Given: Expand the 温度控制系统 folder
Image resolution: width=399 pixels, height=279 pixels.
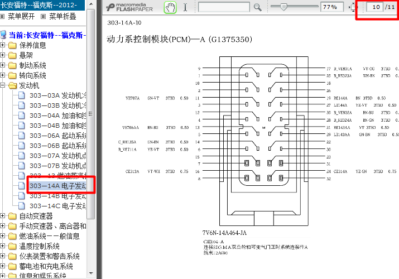Looking at the screenshot, I should pos(2,246).
